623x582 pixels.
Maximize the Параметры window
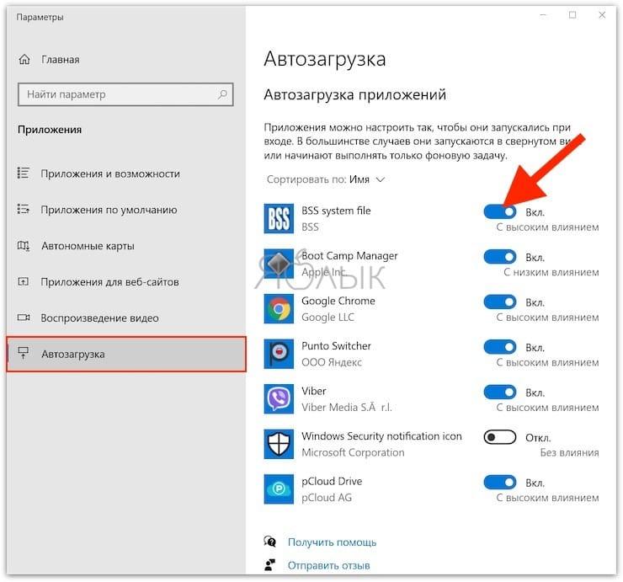(572, 15)
